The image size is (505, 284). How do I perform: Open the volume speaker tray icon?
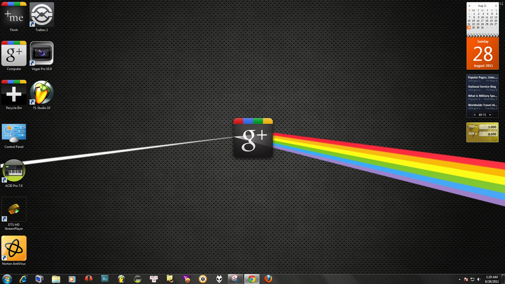(479, 279)
